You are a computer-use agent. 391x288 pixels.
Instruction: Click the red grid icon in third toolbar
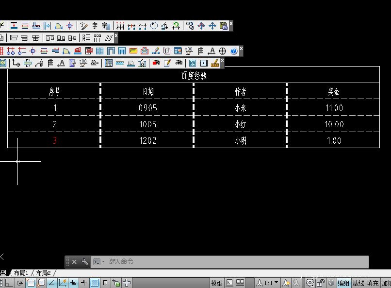click(x=1, y=51)
